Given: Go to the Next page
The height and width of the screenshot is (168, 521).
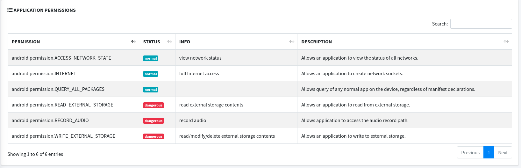Looking at the screenshot, I should tap(503, 153).
